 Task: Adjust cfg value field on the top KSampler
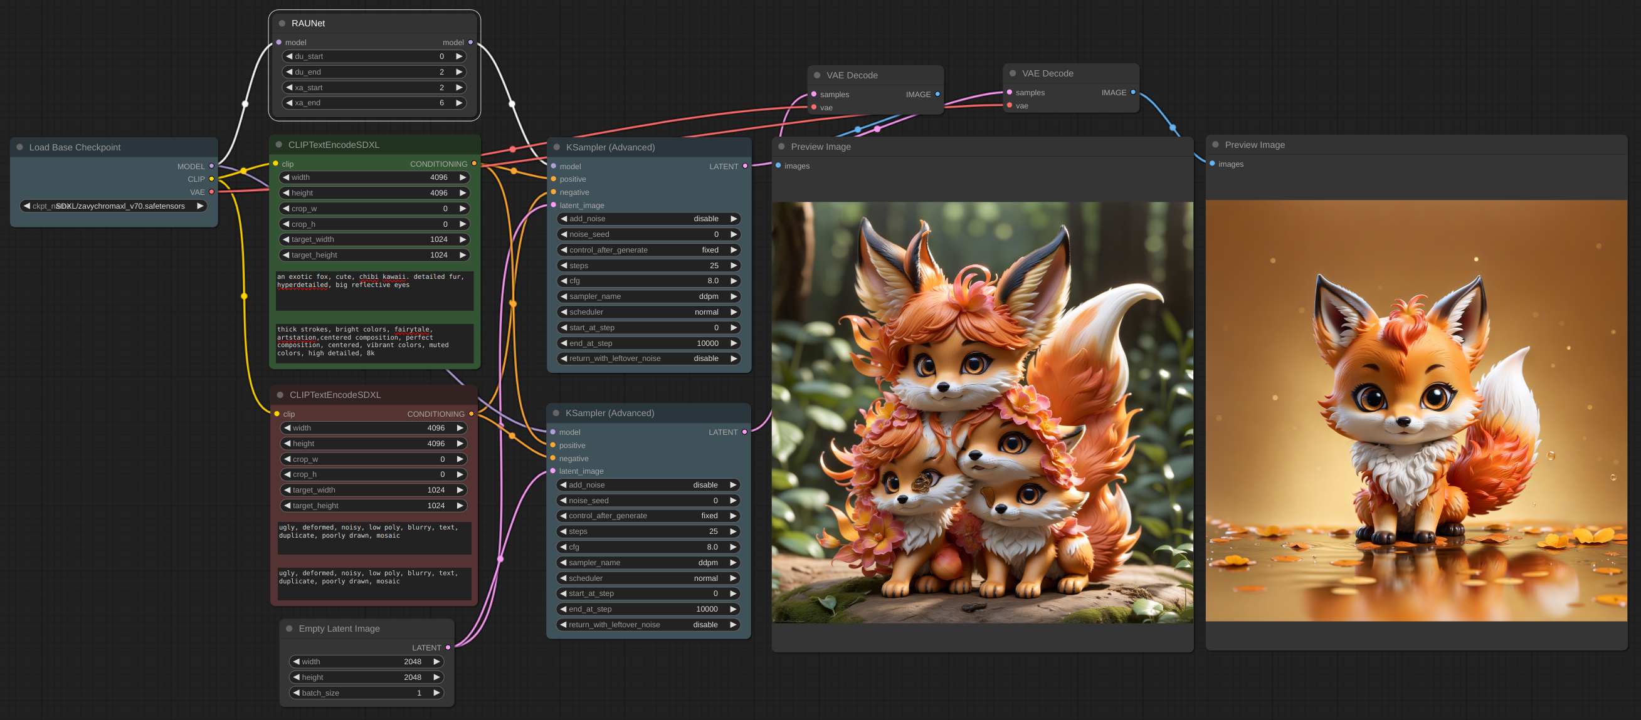coord(648,281)
